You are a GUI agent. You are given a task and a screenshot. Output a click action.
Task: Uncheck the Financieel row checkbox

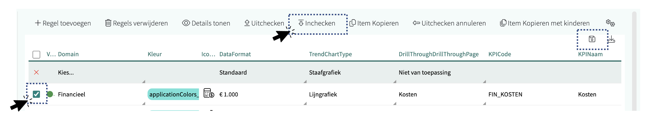(x=37, y=94)
